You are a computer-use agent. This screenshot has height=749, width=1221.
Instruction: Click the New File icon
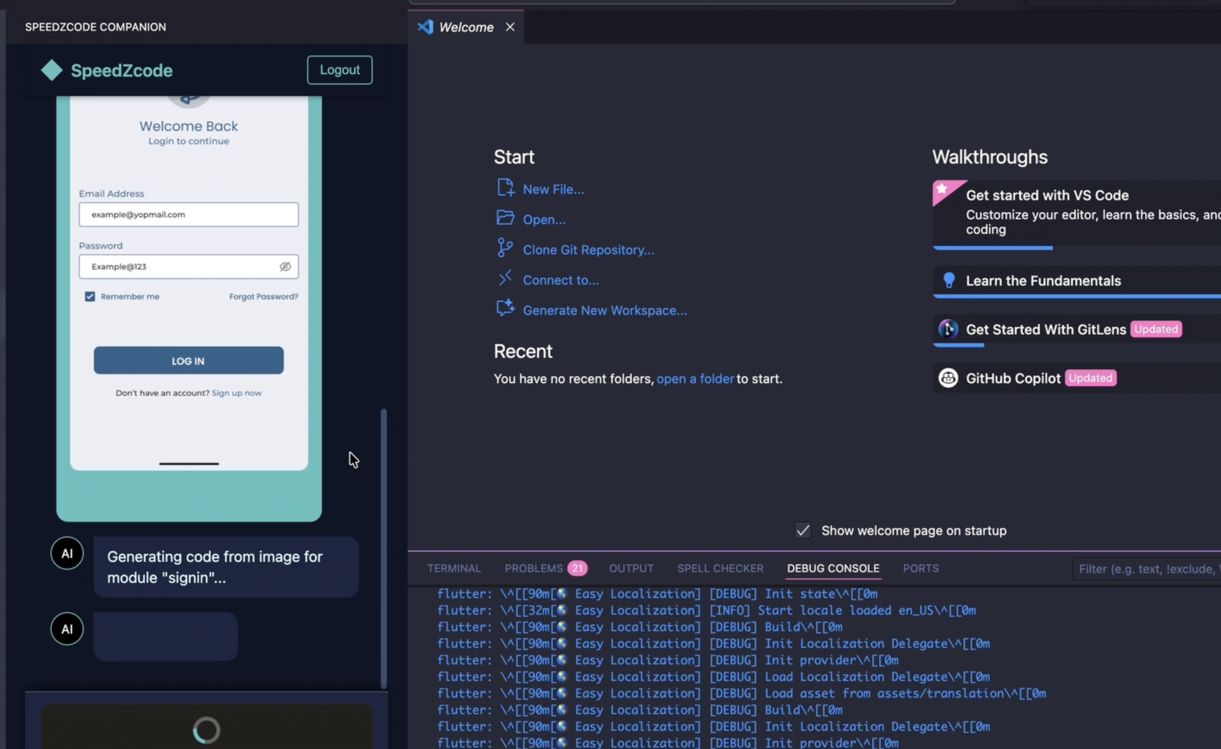(x=505, y=187)
